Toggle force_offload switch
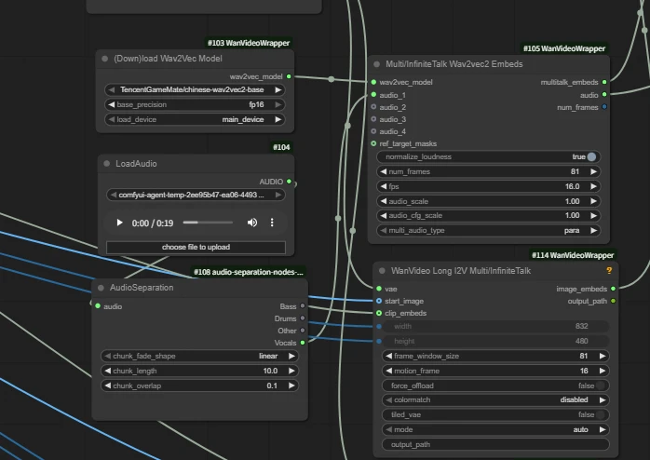The width and height of the screenshot is (650, 460). 602,386
